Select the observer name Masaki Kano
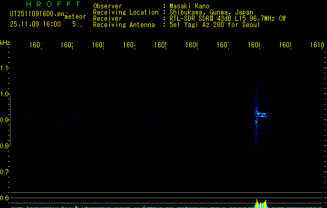Viewport: 327px width, 208px height. (x=189, y=6)
